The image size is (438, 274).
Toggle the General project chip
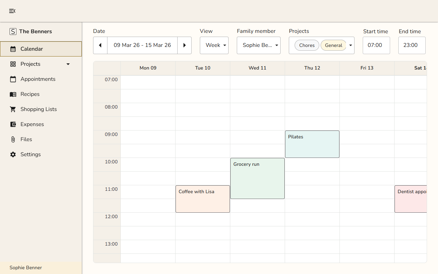pos(333,45)
